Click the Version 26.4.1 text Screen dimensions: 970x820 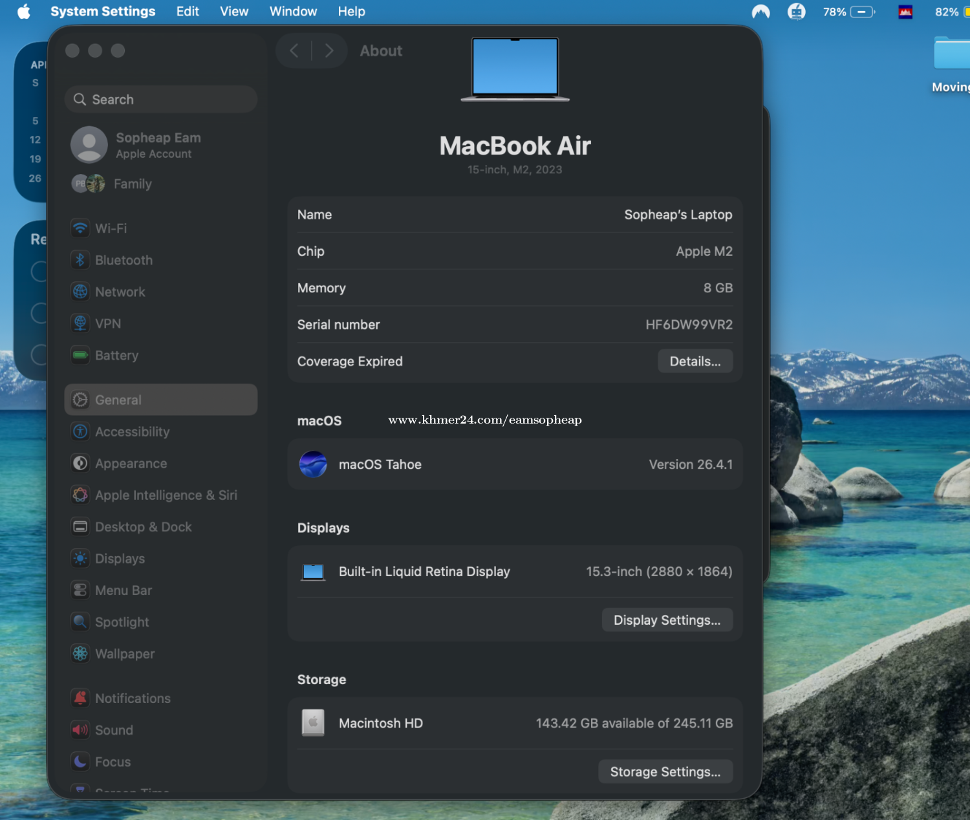tap(691, 464)
